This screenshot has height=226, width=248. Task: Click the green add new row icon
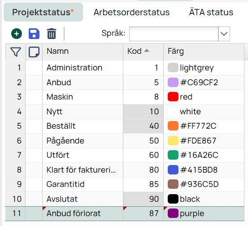17,34
